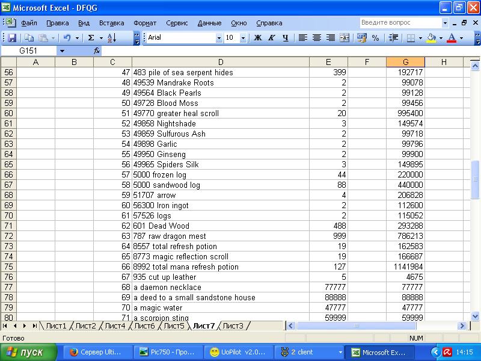481x361 pixels.
Task: Go to first sheet tab navigation arrow
Action: [5, 326]
